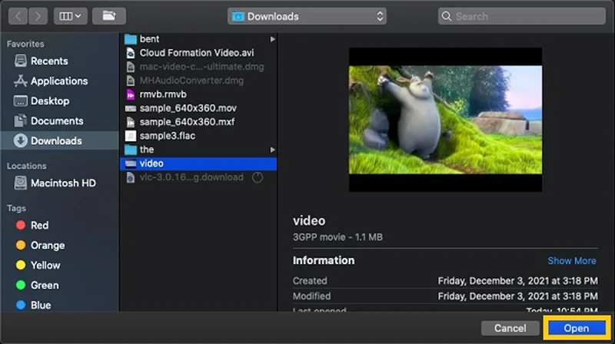Select Documents in the sidebar
615x344 pixels.
[x=60, y=121]
